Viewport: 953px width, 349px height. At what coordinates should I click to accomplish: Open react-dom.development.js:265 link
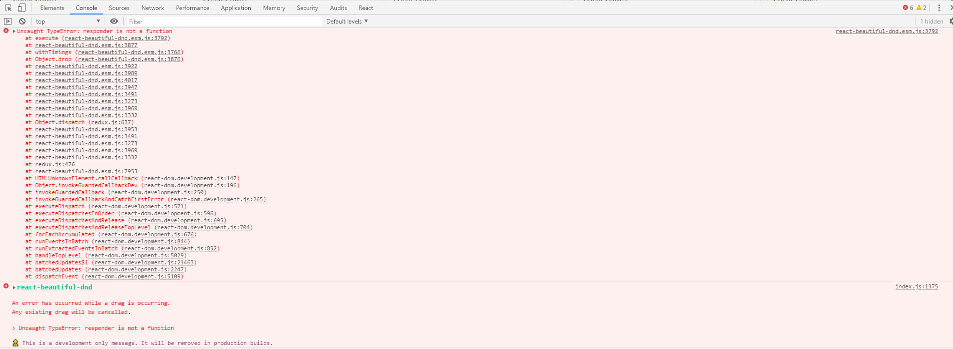[x=217, y=199]
